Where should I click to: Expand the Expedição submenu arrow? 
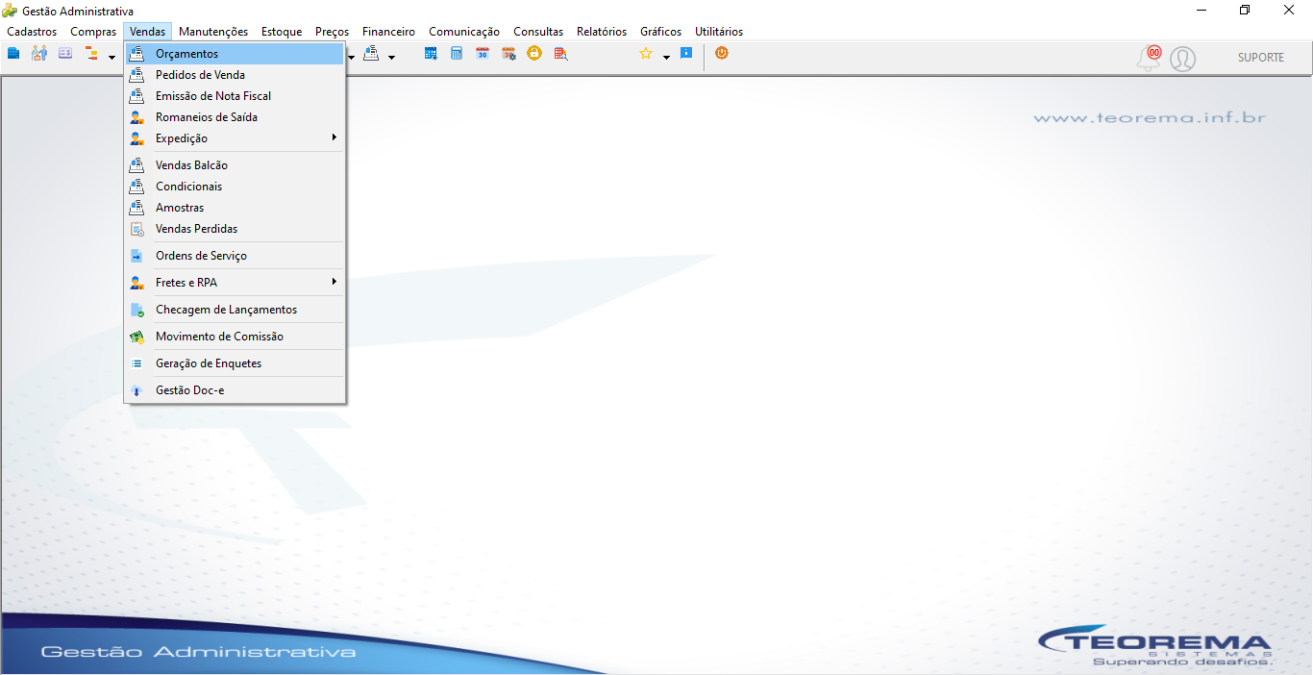[x=334, y=138]
